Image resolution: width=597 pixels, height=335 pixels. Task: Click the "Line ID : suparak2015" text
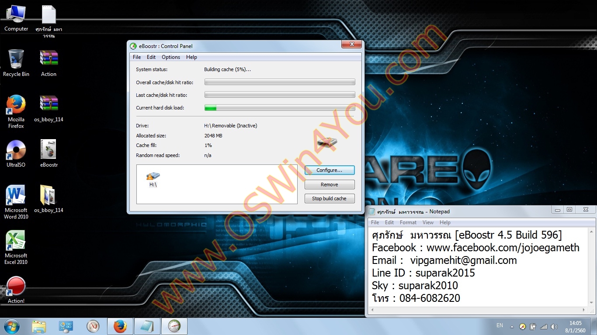[423, 273]
